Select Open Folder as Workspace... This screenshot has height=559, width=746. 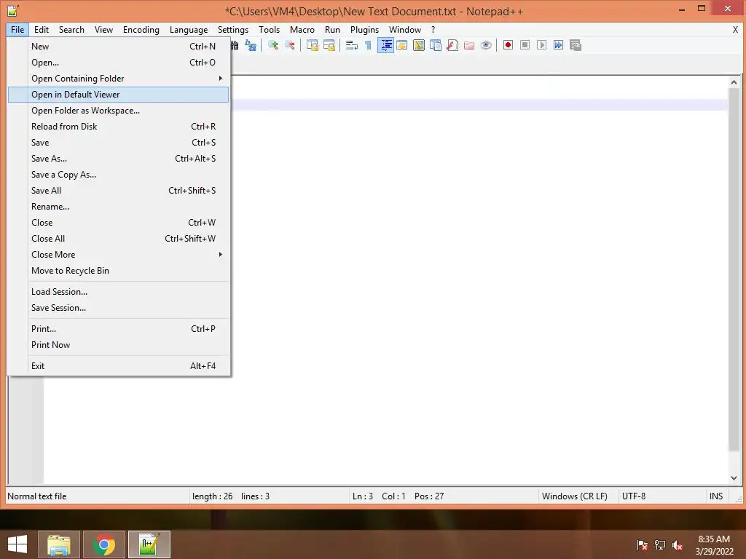click(119, 111)
